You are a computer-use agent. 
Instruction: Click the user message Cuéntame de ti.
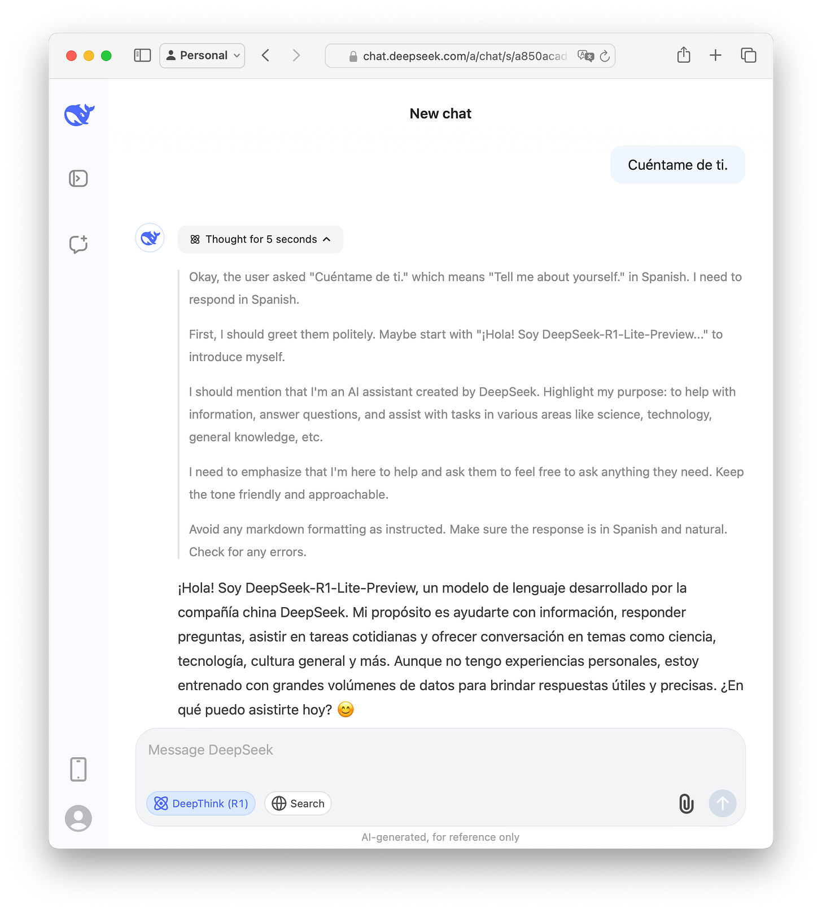coord(677,165)
